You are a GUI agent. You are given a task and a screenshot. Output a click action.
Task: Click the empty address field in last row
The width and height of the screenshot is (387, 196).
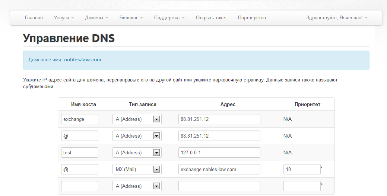219,186
